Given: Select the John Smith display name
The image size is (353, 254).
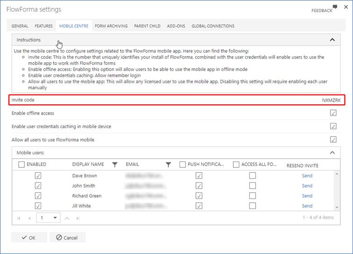Looking at the screenshot, I should coord(84,186).
